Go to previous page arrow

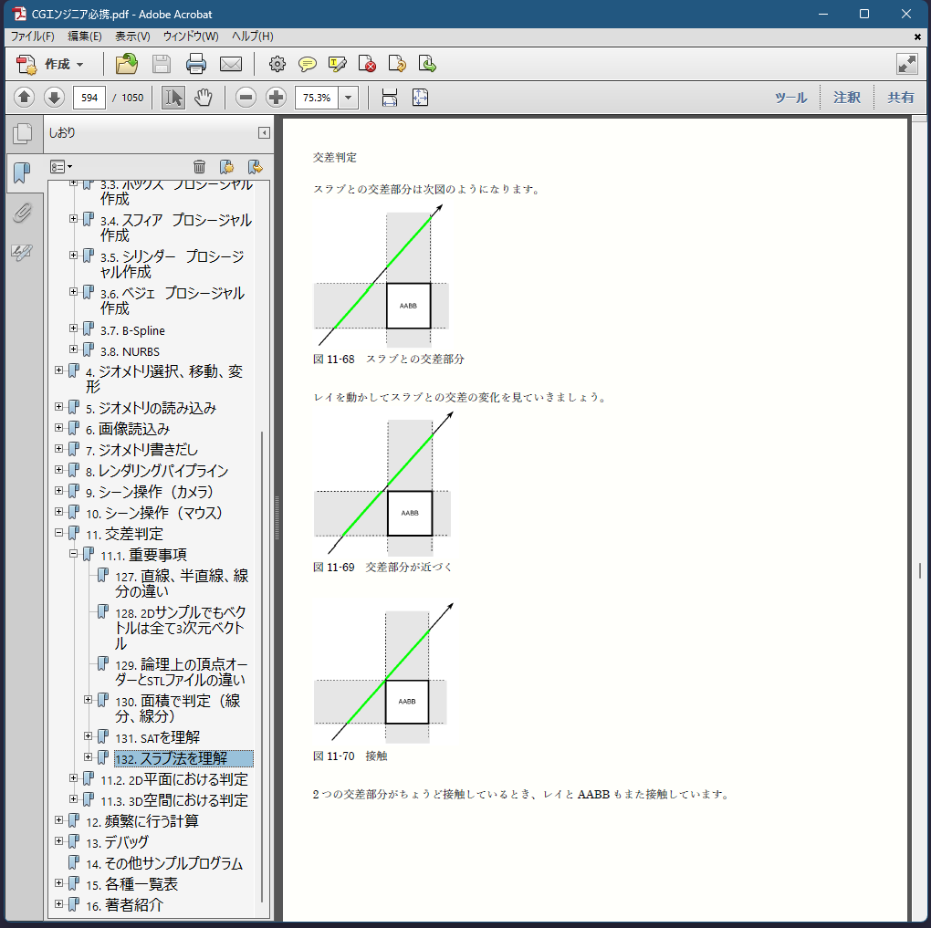[25, 98]
